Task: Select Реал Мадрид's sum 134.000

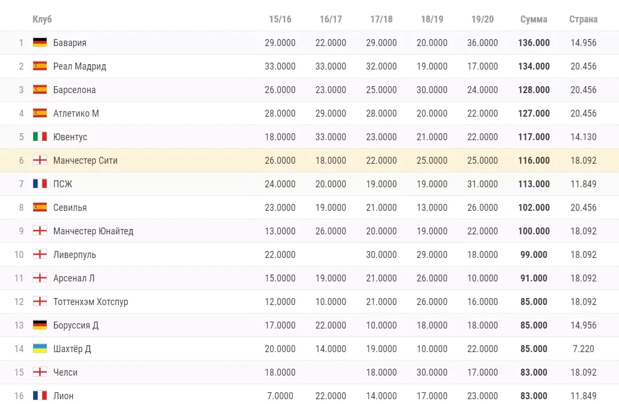Action: pyautogui.click(x=534, y=66)
